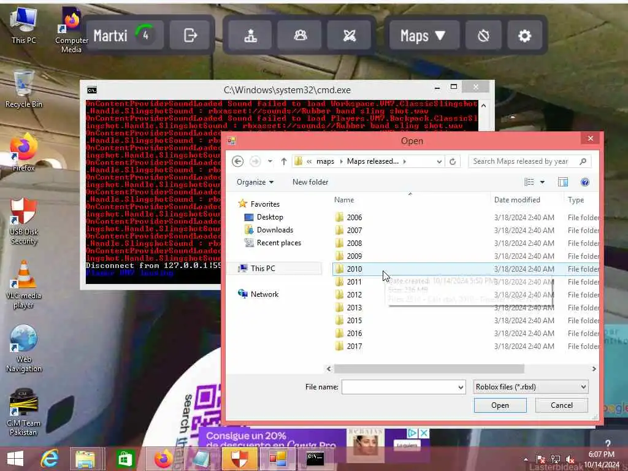Select Network in navigation pane
This screenshot has height=471, width=628.
coord(258,294)
